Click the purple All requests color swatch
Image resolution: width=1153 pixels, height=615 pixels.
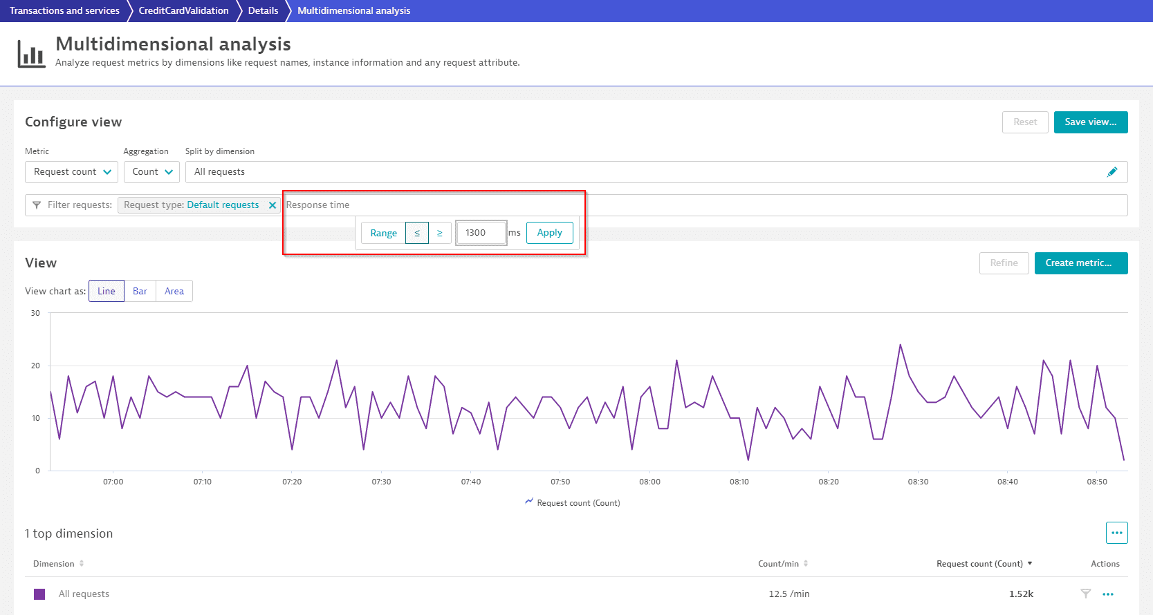[x=39, y=594]
